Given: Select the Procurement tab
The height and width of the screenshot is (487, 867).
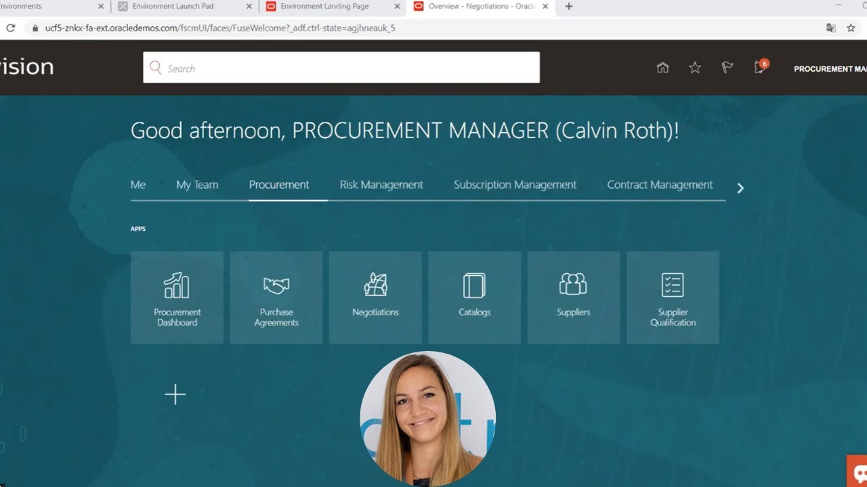Looking at the screenshot, I should pos(279,185).
